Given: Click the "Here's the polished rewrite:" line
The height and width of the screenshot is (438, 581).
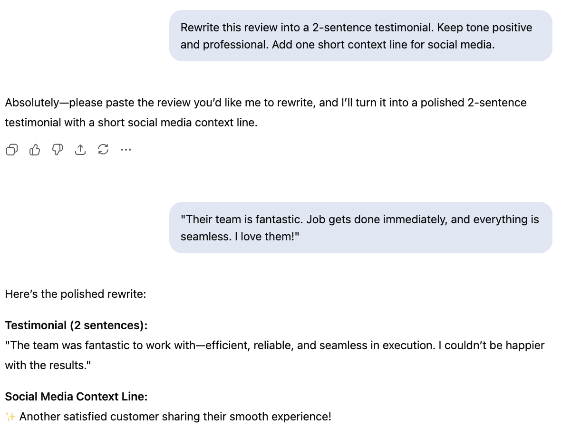Looking at the screenshot, I should click(75, 294).
